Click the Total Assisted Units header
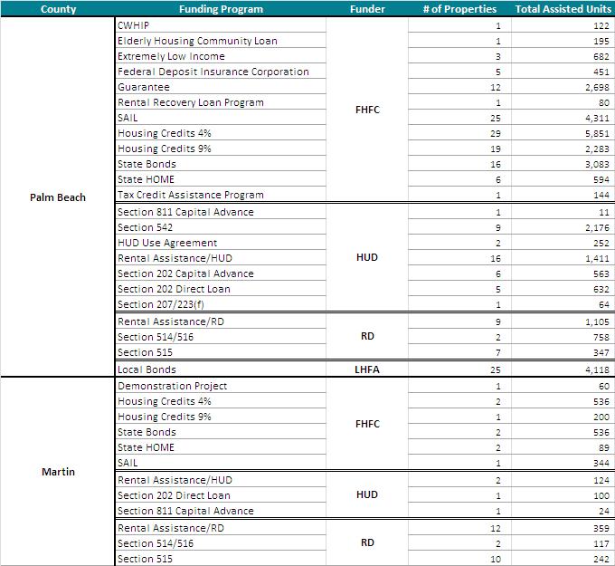This screenshot has height=566, width=615. (563, 9)
